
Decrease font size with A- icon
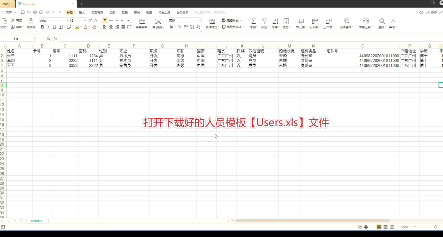pyautogui.click(x=96, y=21)
